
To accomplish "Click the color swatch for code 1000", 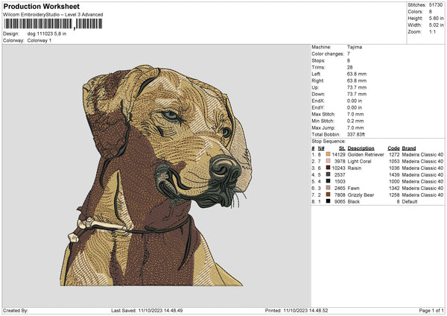I will tap(328, 181).
